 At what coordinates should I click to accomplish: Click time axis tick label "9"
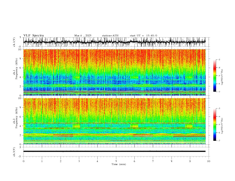(190, 161)
